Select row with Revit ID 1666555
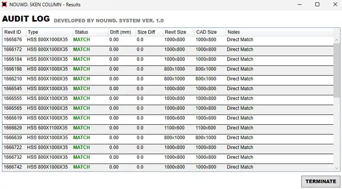342x189 pixels. coord(168,100)
